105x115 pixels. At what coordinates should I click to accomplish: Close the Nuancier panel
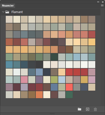point(103,2)
